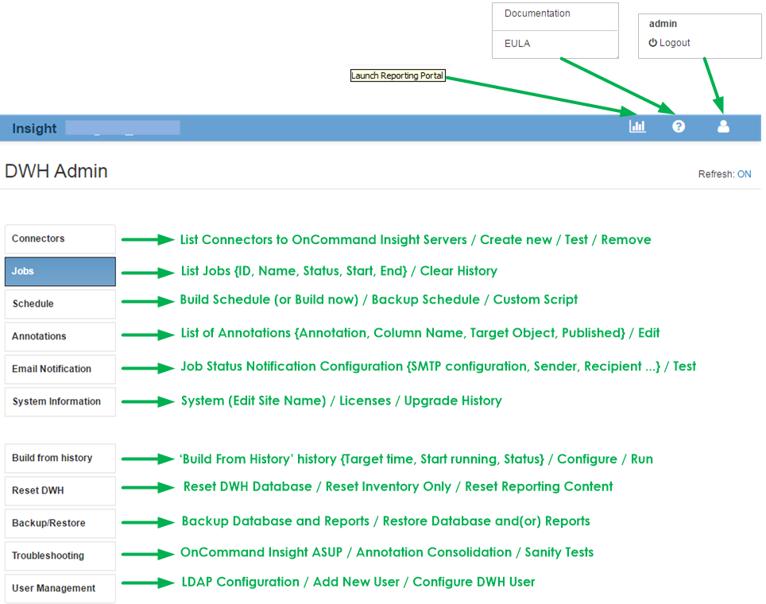Open the Build from history panel
This screenshot has height=604, width=766.
60,458
